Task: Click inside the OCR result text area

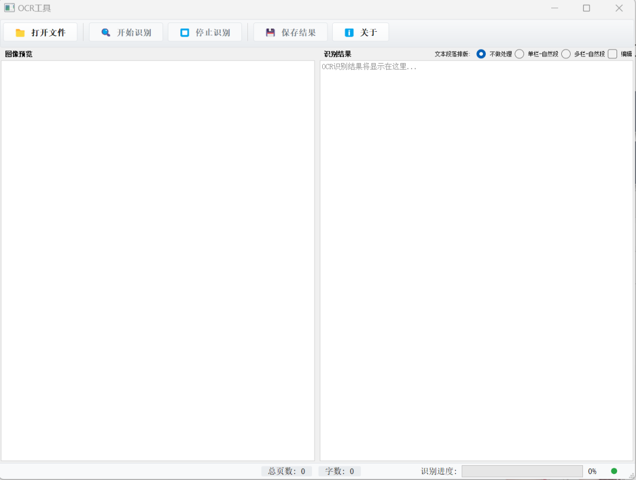Action: [x=476, y=259]
